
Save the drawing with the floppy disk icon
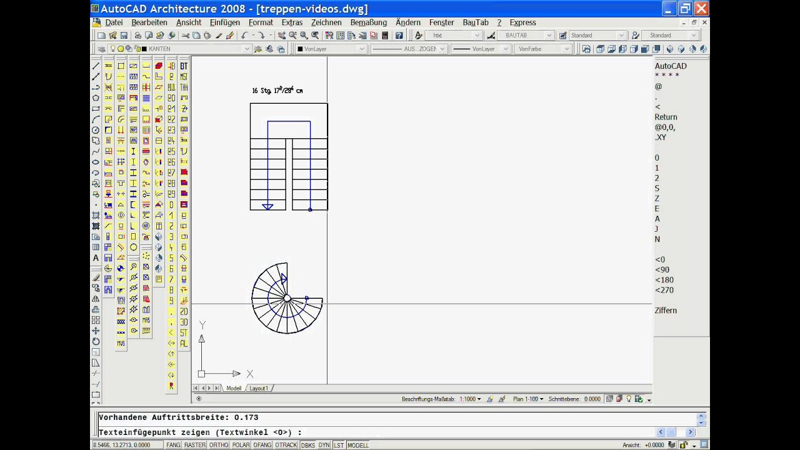coord(124,36)
